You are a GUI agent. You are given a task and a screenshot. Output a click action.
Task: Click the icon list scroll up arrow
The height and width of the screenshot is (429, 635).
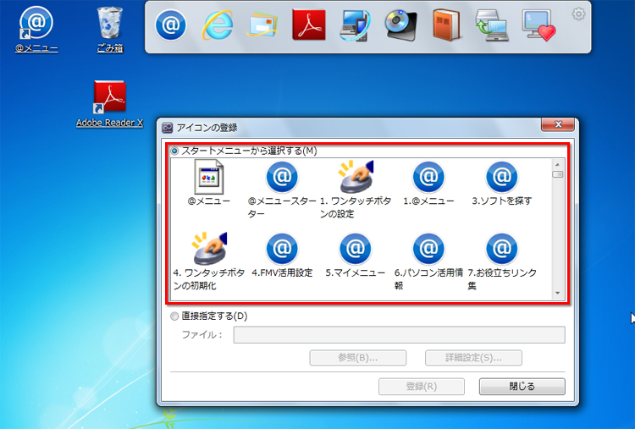coord(558,165)
